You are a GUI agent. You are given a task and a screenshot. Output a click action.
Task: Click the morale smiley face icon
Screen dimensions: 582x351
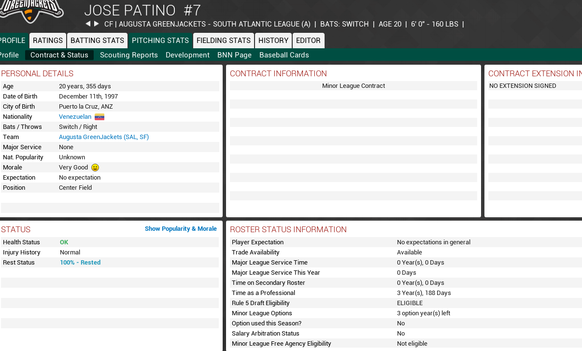[x=95, y=168]
